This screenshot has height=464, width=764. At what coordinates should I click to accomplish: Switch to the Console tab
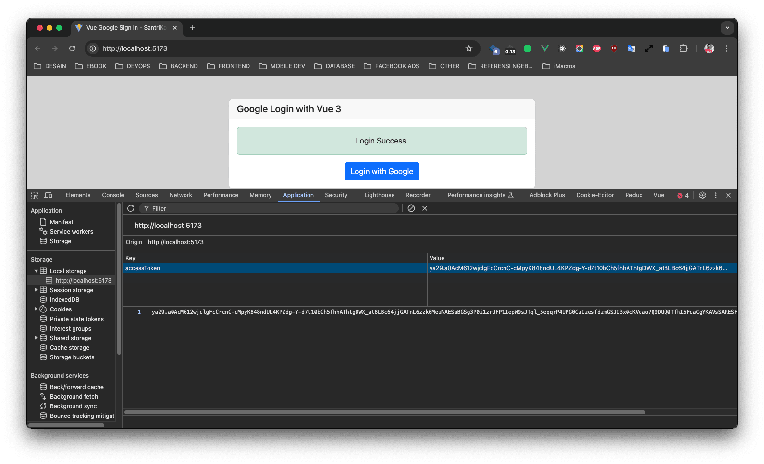113,195
